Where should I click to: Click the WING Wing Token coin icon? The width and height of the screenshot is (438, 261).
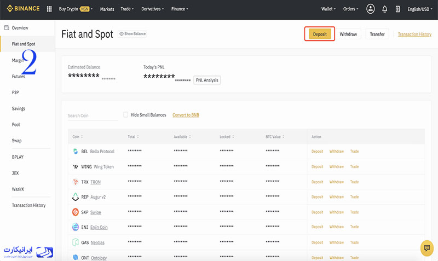pyautogui.click(x=76, y=167)
